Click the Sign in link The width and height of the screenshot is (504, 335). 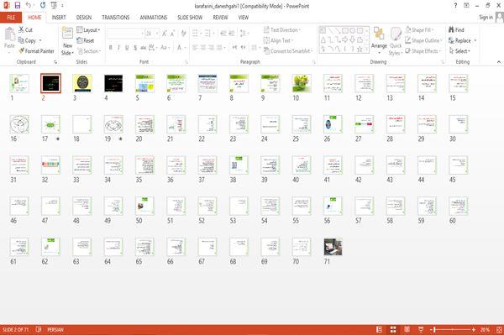coord(486,18)
